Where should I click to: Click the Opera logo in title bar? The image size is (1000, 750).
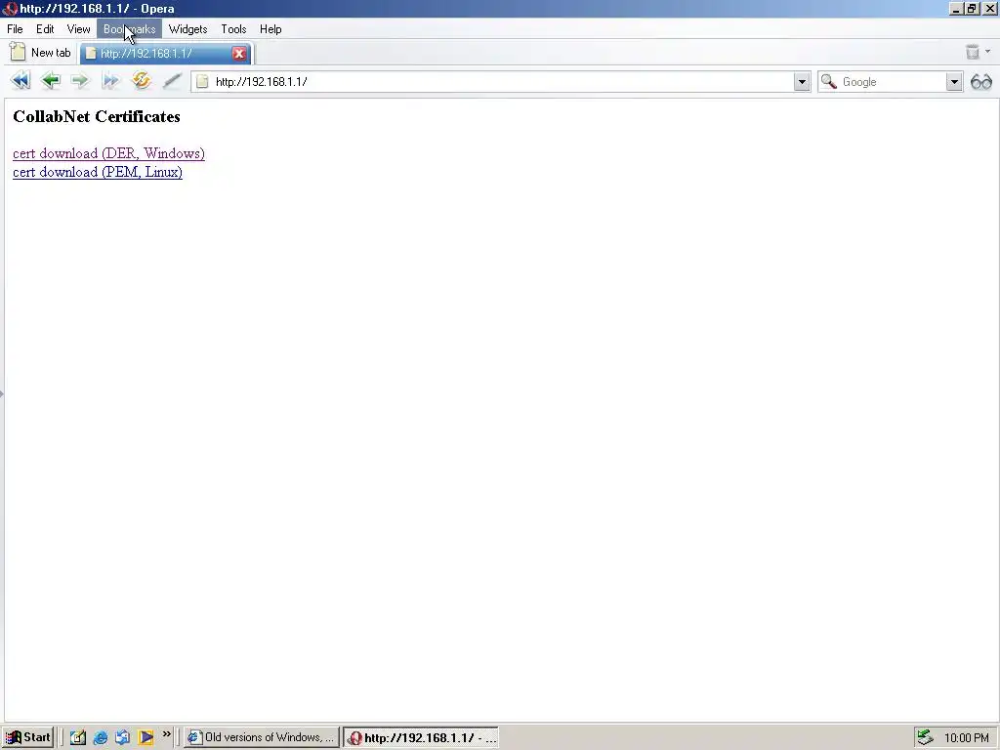(x=9, y=8)
